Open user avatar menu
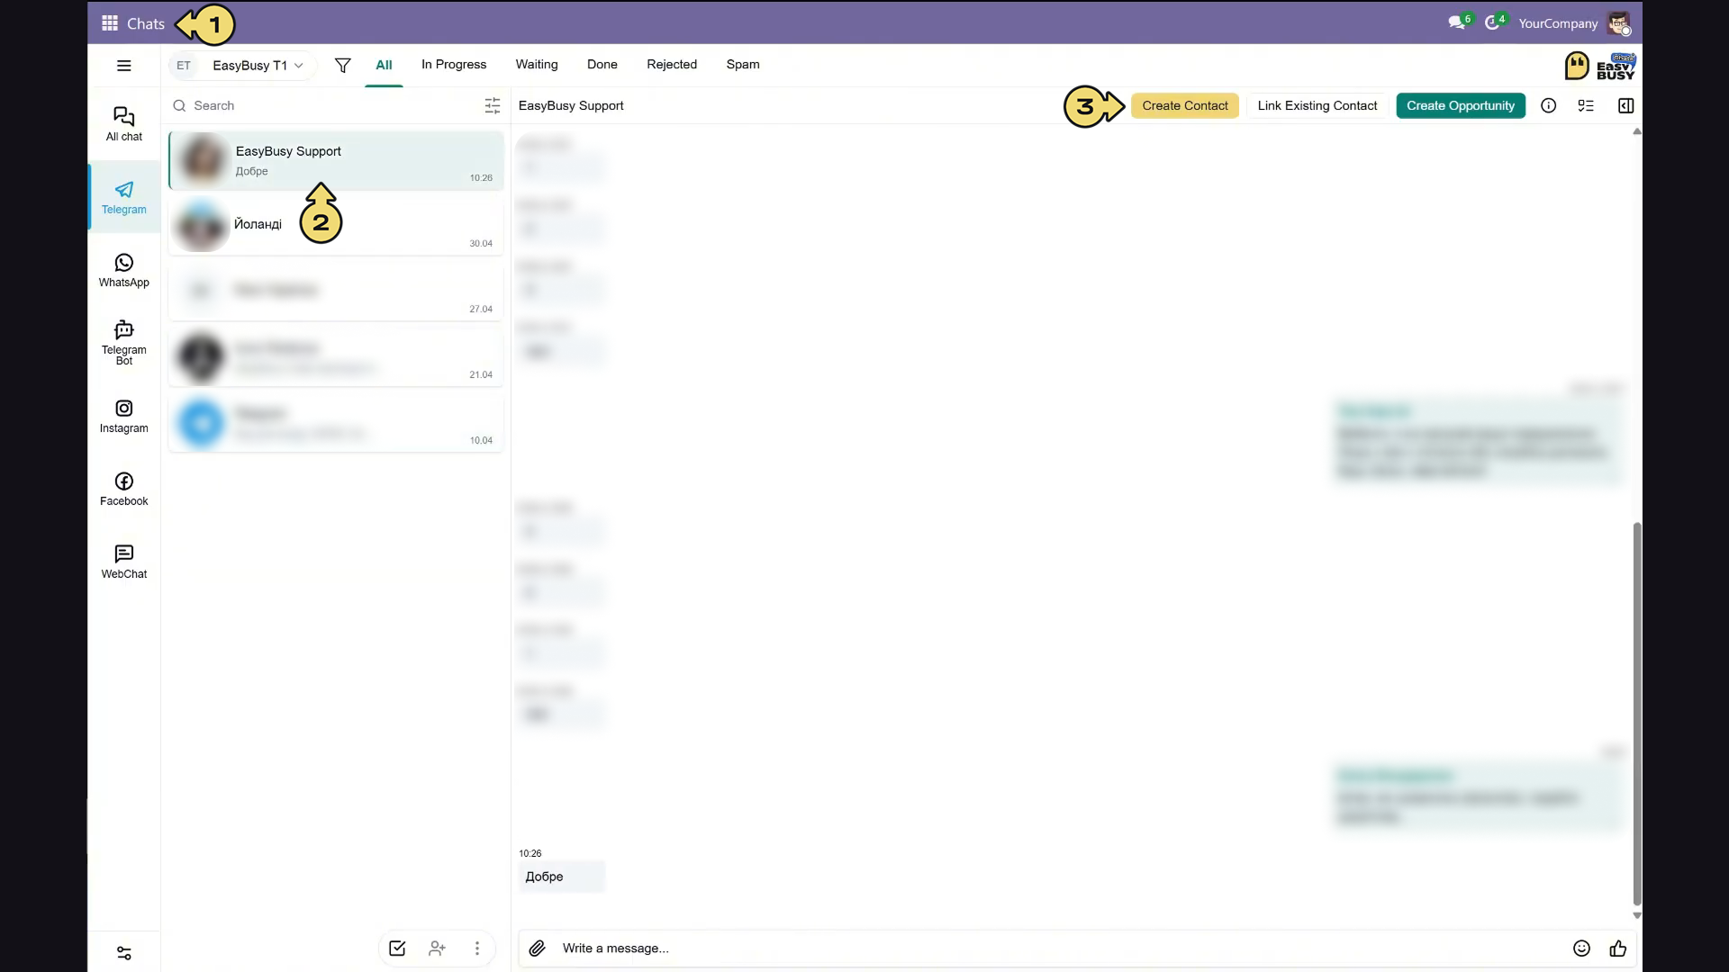 (1619, 23)
